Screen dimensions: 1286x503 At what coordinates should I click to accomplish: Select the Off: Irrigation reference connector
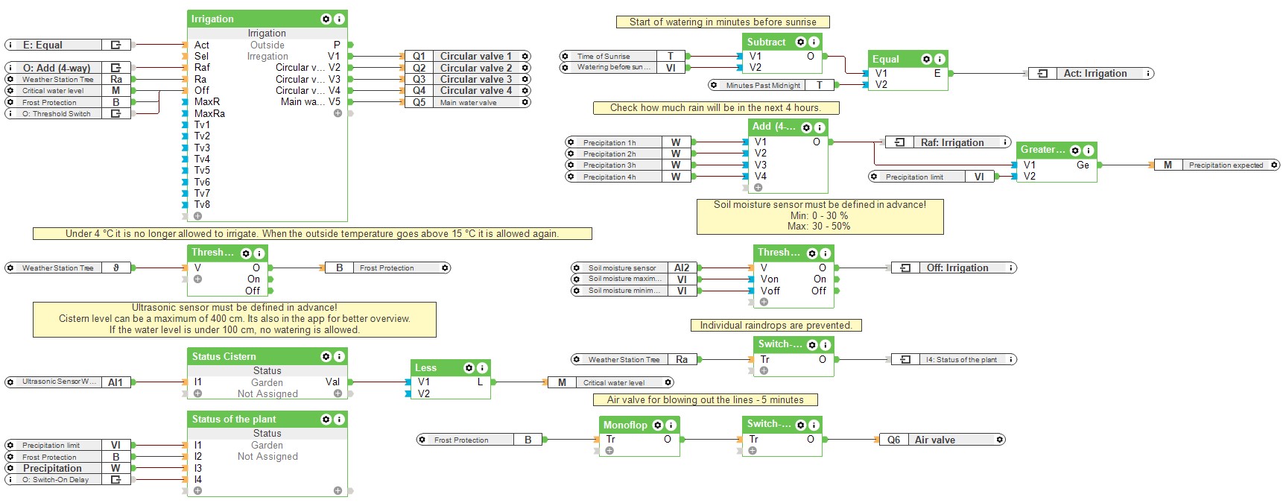(957, 268)
